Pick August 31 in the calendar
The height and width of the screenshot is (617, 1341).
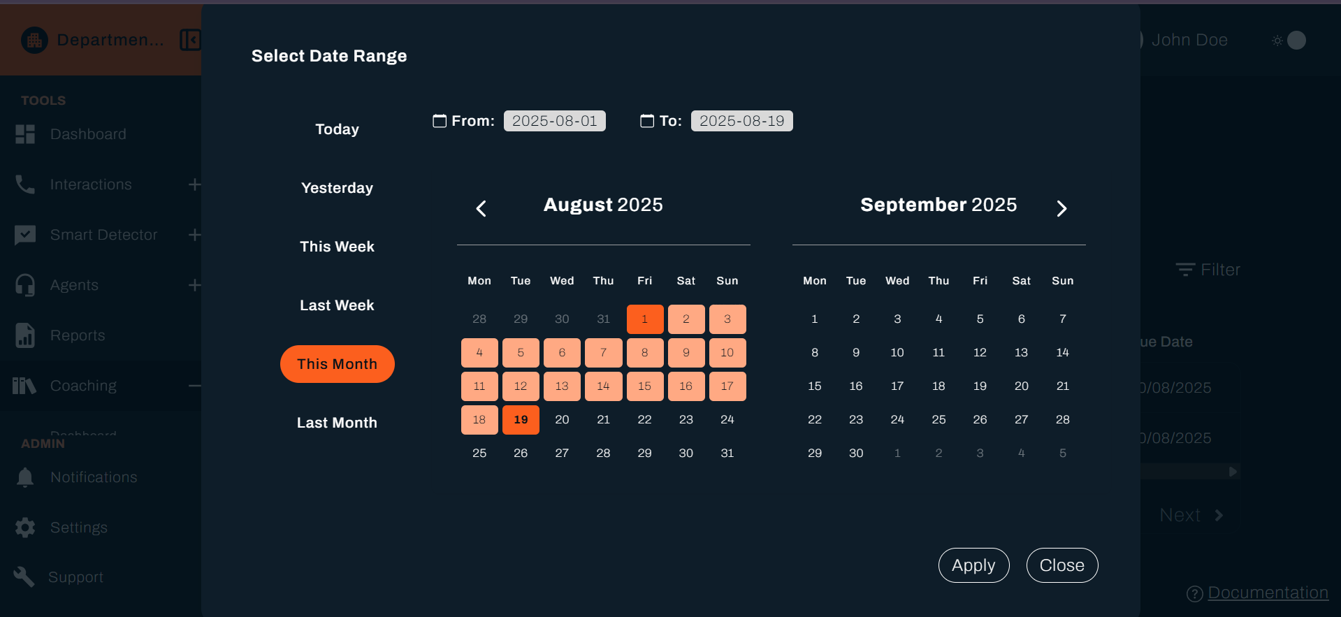pyautogui.click(x=727, y=453)
